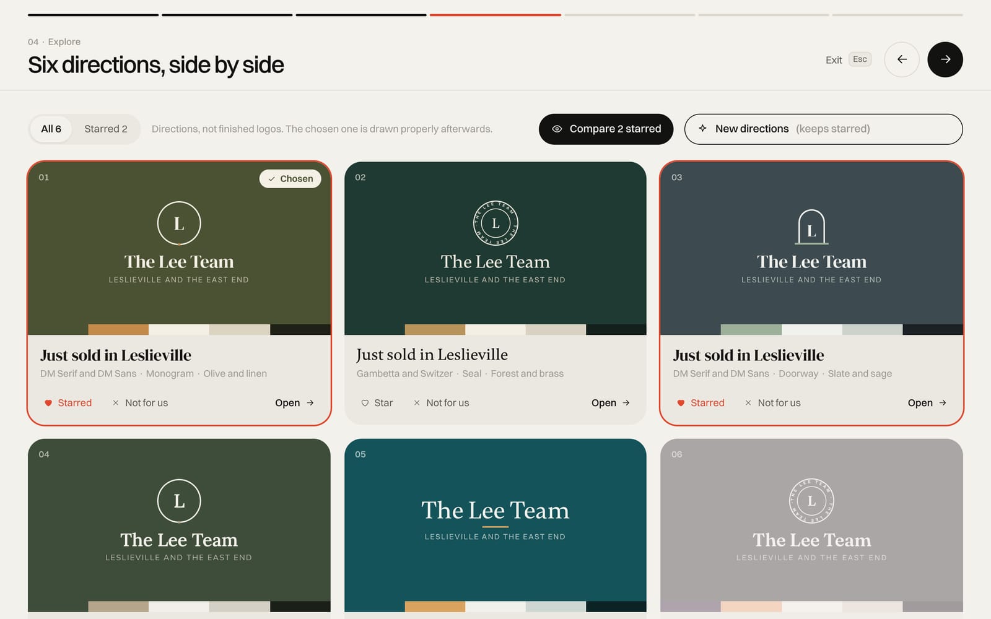Pick the brass tan swatch on card 01

[118, 329]
